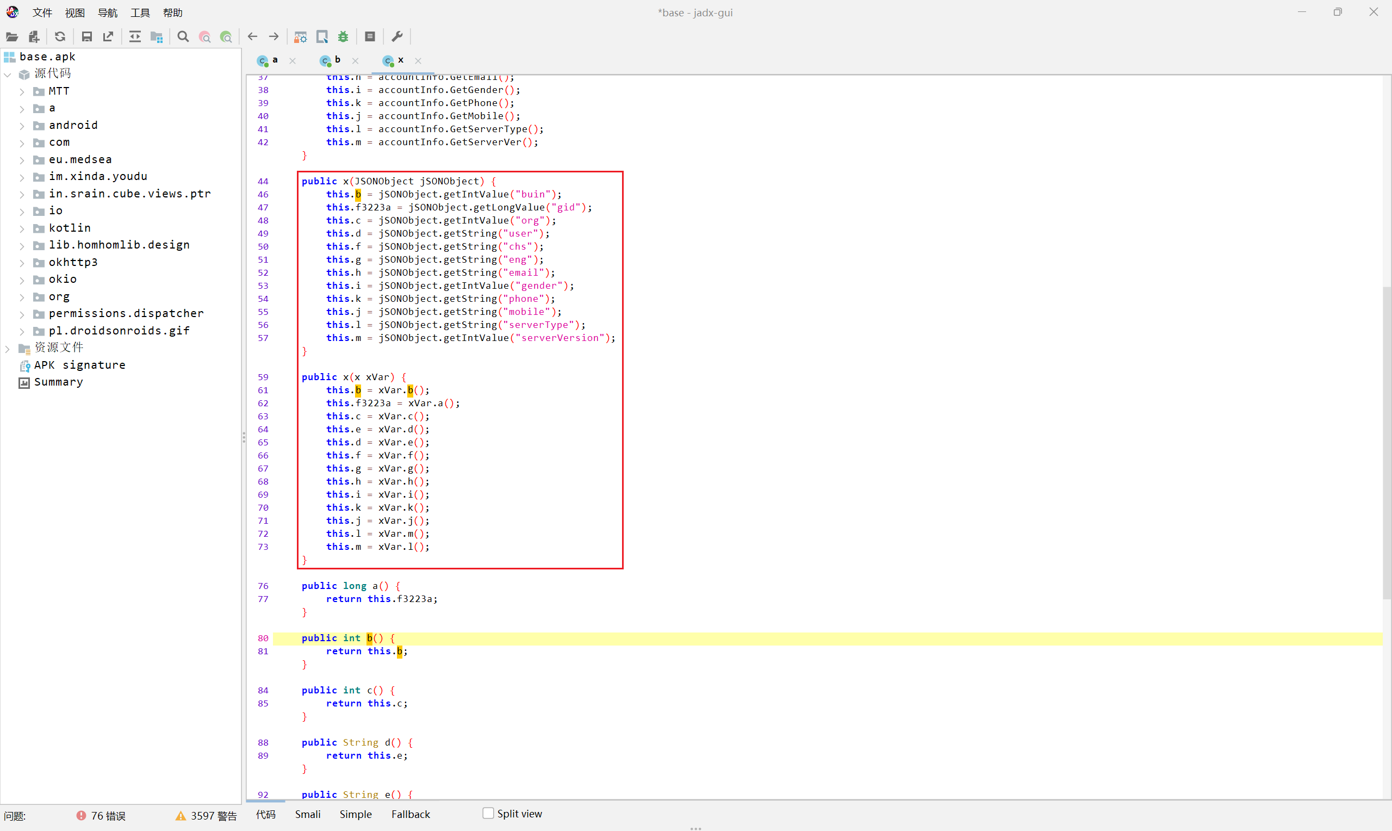Open the 文件 menu
Screen dimensions: 1392x831
[x=42, y=13]
